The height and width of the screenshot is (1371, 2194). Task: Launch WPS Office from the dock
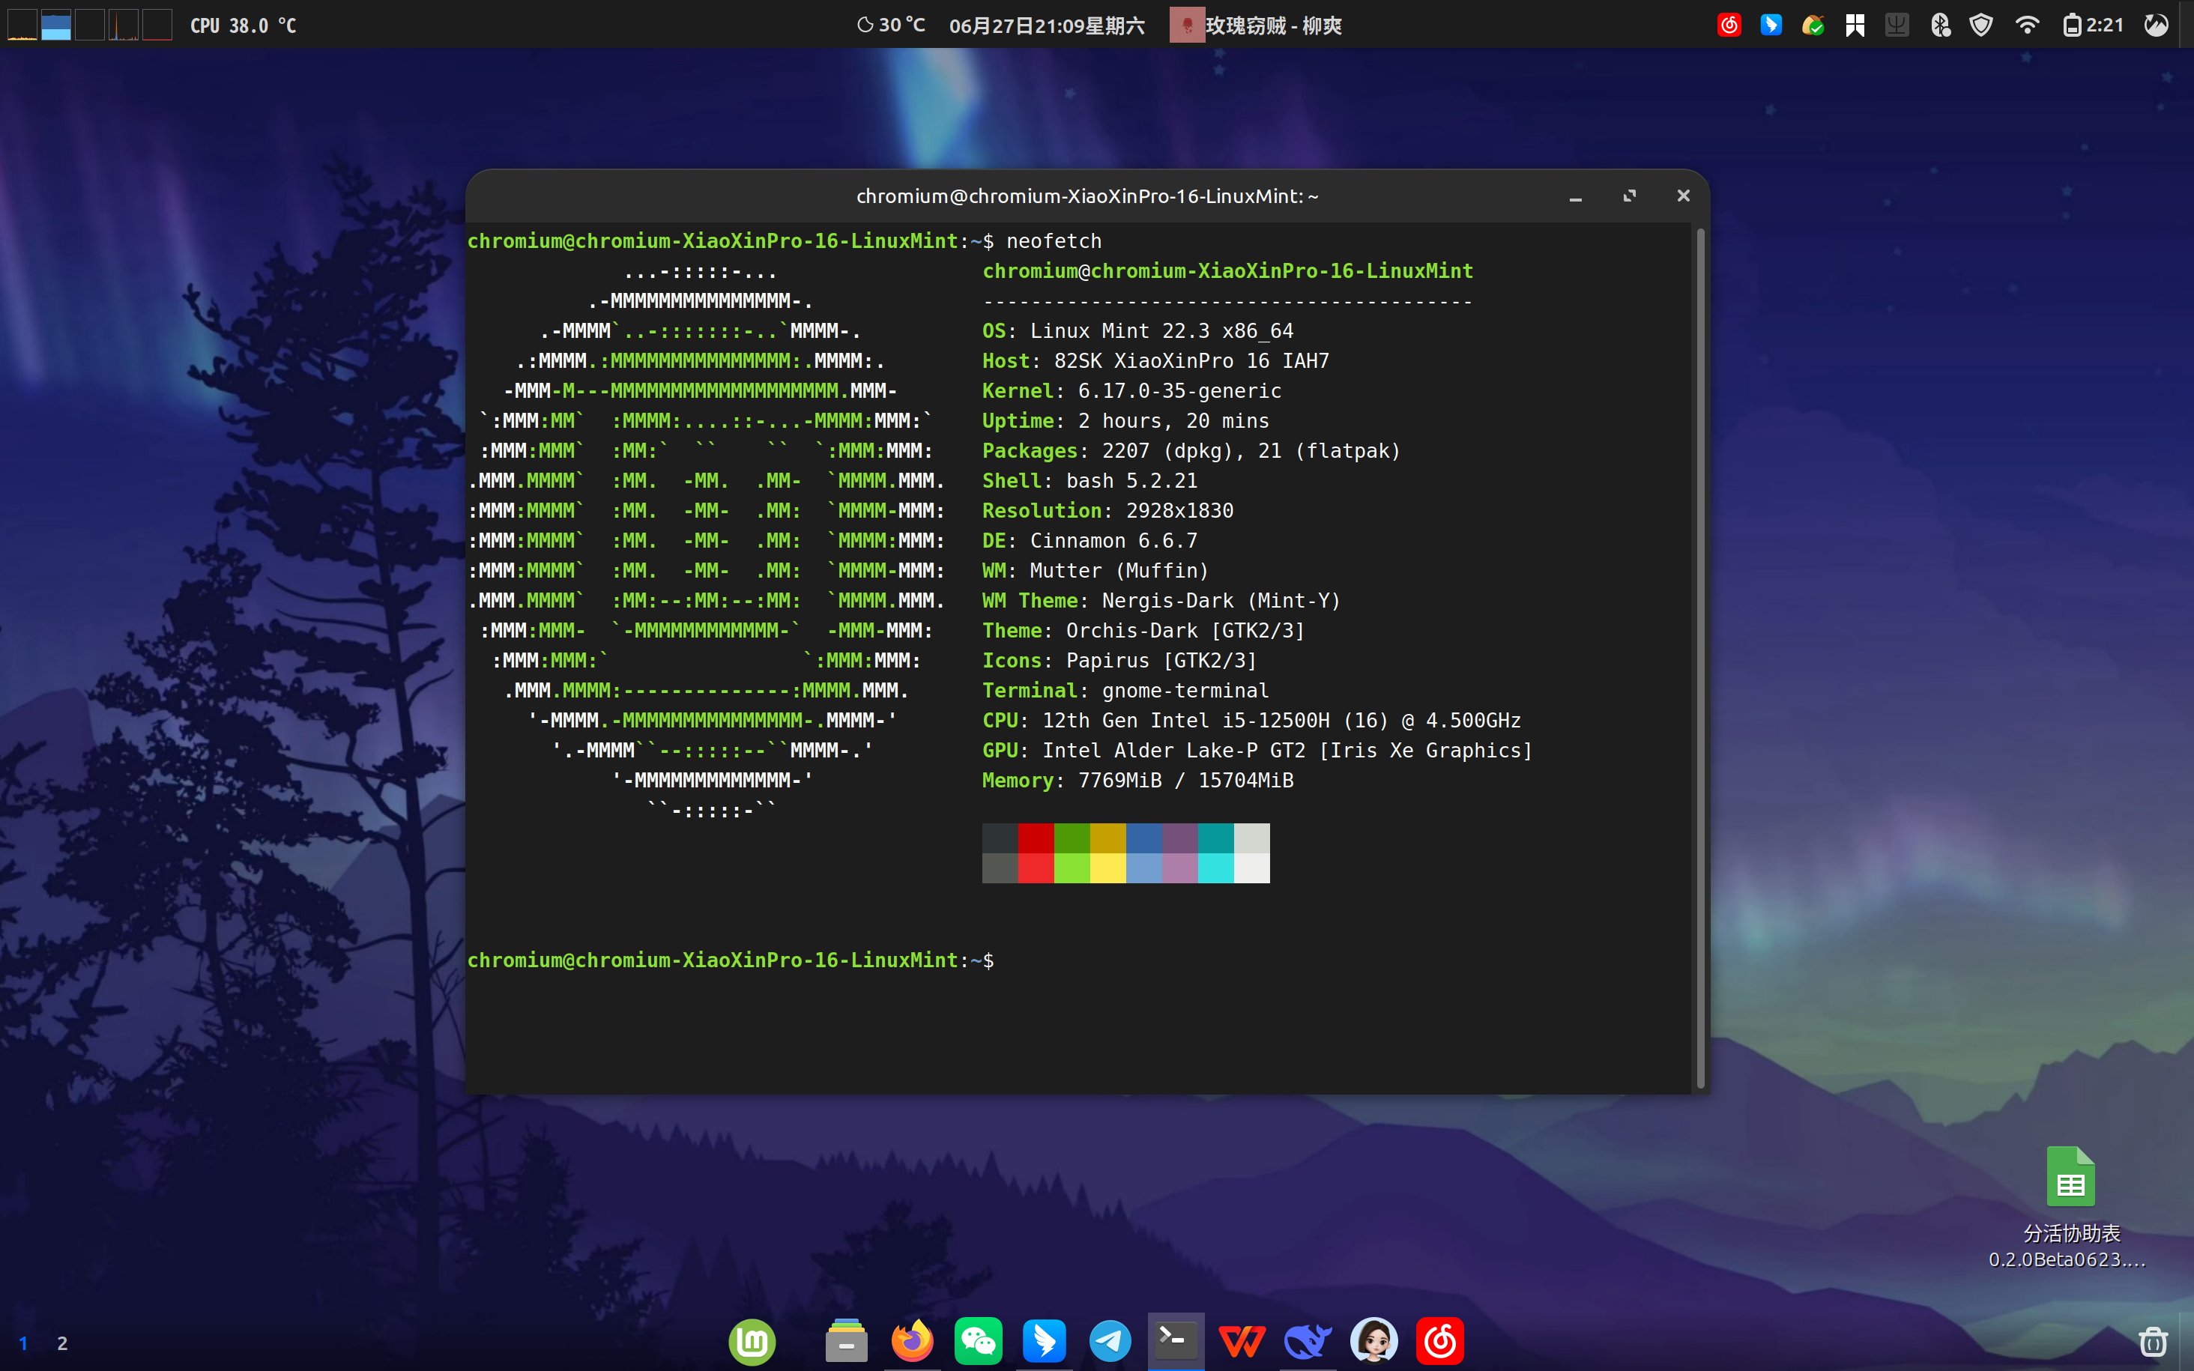pyautogui.click(x=1242, y=1341)
